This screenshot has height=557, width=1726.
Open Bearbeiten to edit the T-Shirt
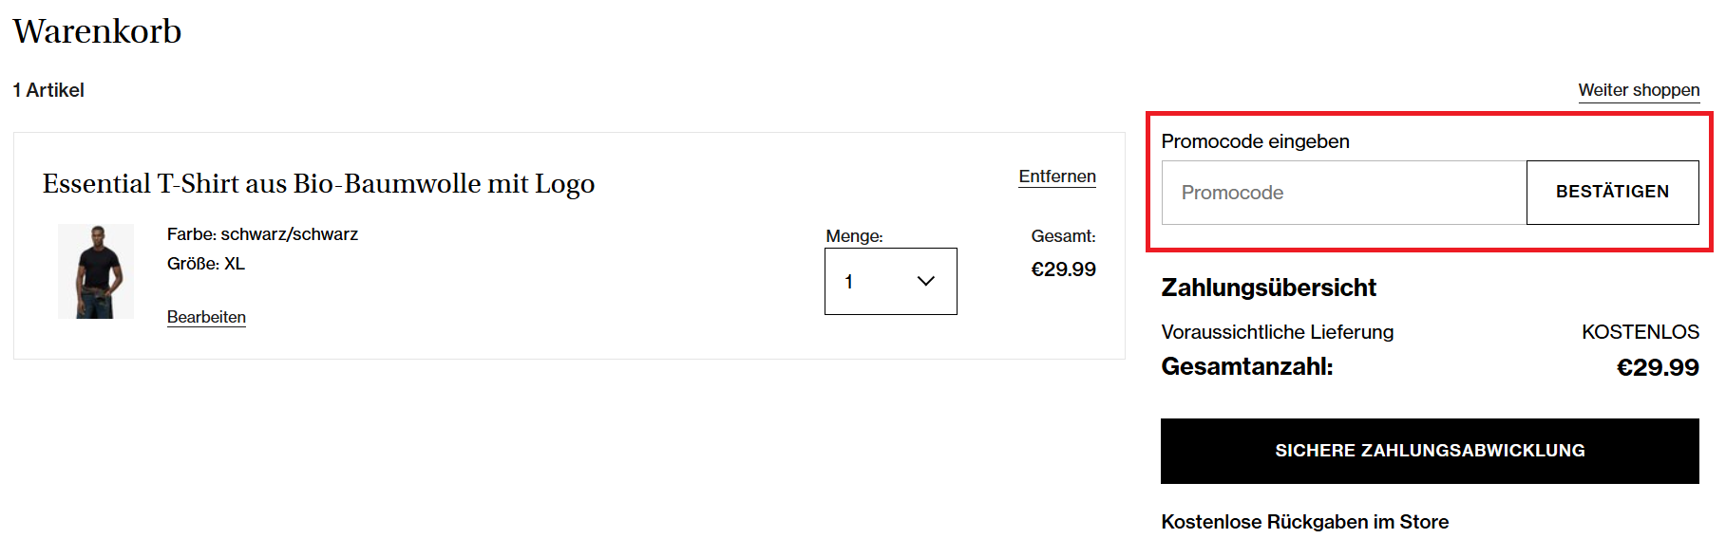[205, 316]
